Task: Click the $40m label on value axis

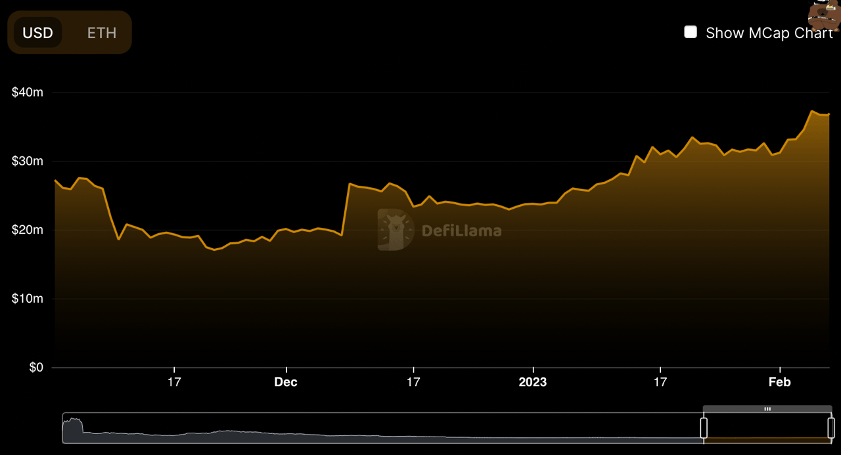Action: point(28,93)
